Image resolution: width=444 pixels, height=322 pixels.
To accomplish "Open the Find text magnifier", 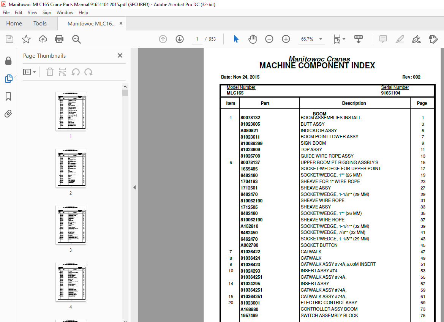I will [x=76, y=39].
